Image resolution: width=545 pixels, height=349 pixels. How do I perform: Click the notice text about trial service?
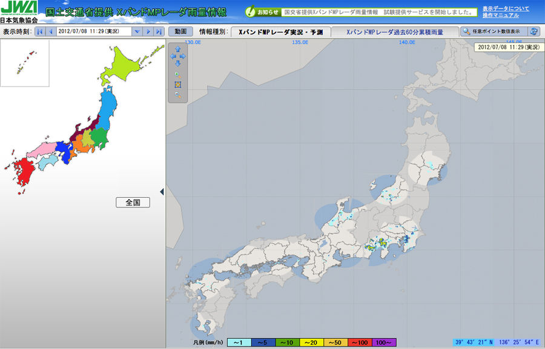379,12
